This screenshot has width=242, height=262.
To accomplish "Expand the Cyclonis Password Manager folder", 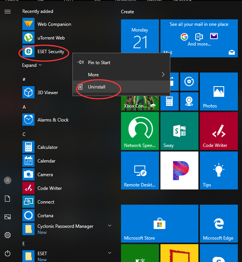I will [110, 226].
